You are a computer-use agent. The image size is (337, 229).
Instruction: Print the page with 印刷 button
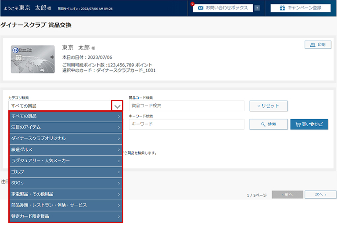tap(318, 45)
